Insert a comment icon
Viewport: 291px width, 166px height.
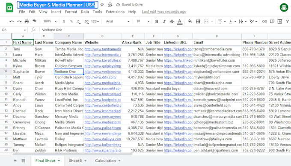[272, 21]
